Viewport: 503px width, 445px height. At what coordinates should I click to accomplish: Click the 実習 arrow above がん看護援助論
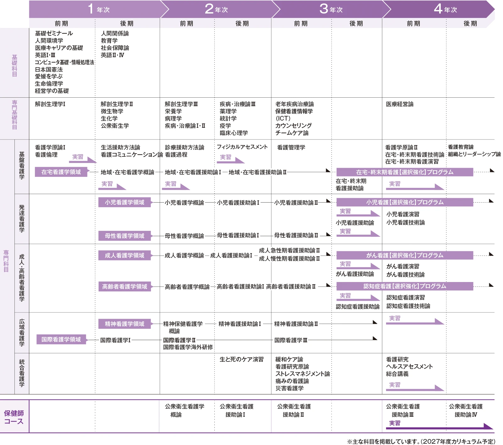[x=358, y=265]
